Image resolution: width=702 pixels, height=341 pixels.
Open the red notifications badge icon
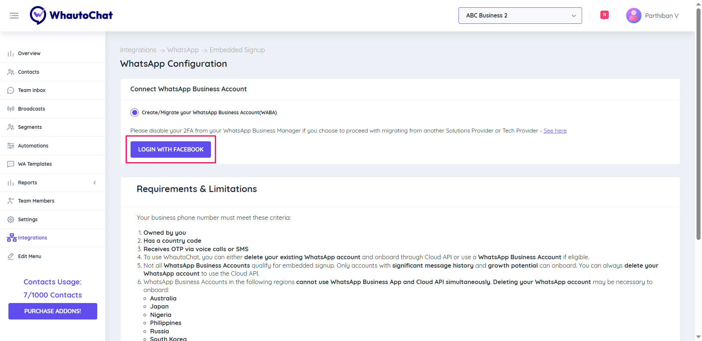click(x=604, y=15)
